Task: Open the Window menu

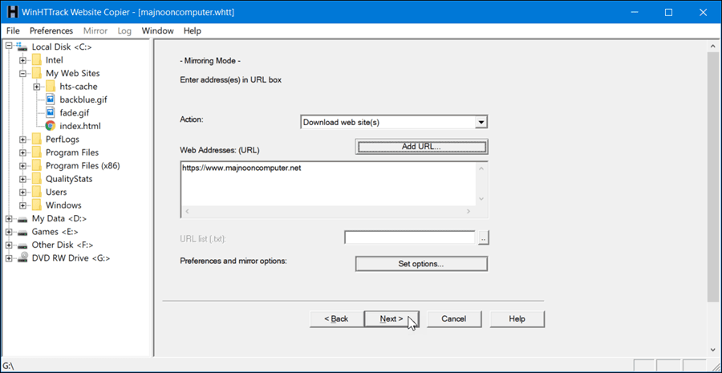Action: pyautogui.click(x=157, y=30)
